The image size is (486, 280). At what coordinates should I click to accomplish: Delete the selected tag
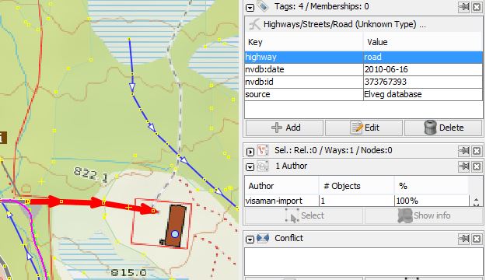[443, 128]
